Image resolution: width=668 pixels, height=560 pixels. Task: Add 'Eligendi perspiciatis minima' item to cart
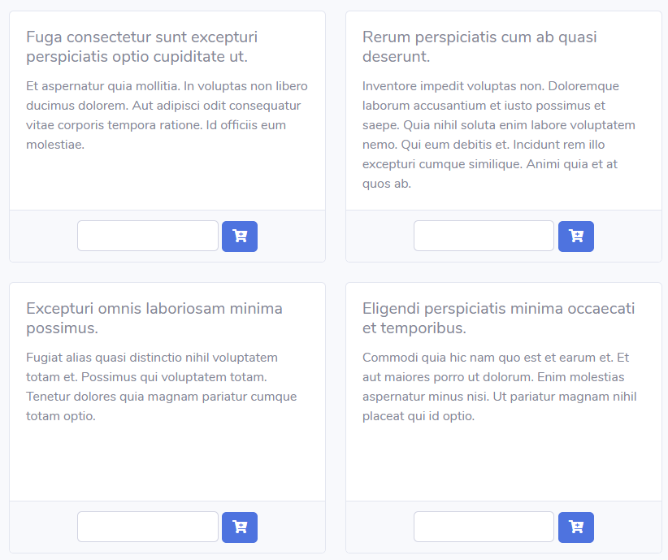coord(576,527)
